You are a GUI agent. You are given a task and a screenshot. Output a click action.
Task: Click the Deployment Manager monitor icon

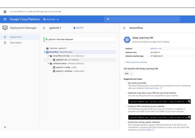pos(5,28)
